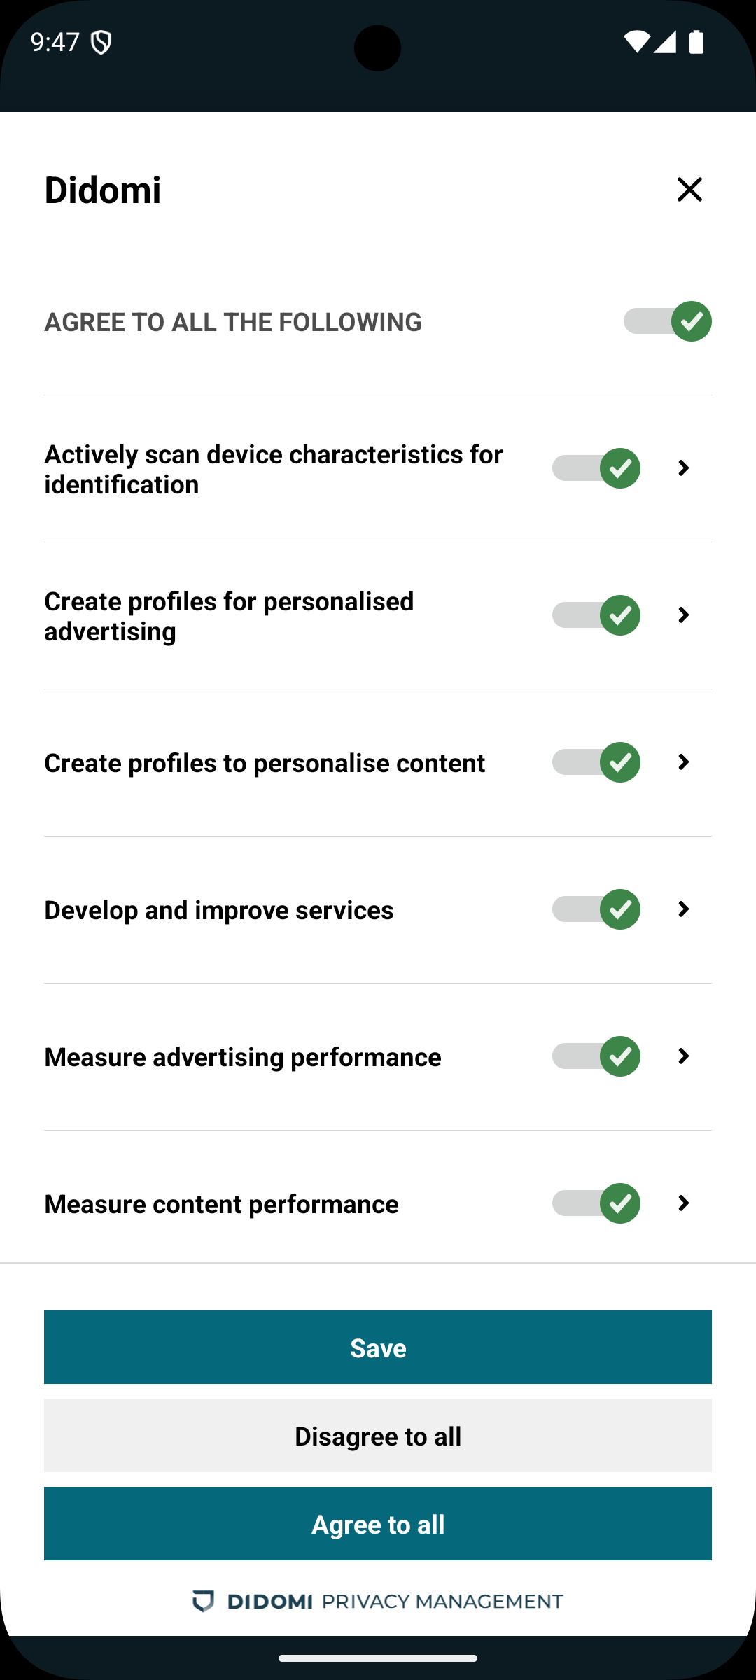Tap the Disagree to all button
The image size is (756, 1680).
tap(378, 1436)
